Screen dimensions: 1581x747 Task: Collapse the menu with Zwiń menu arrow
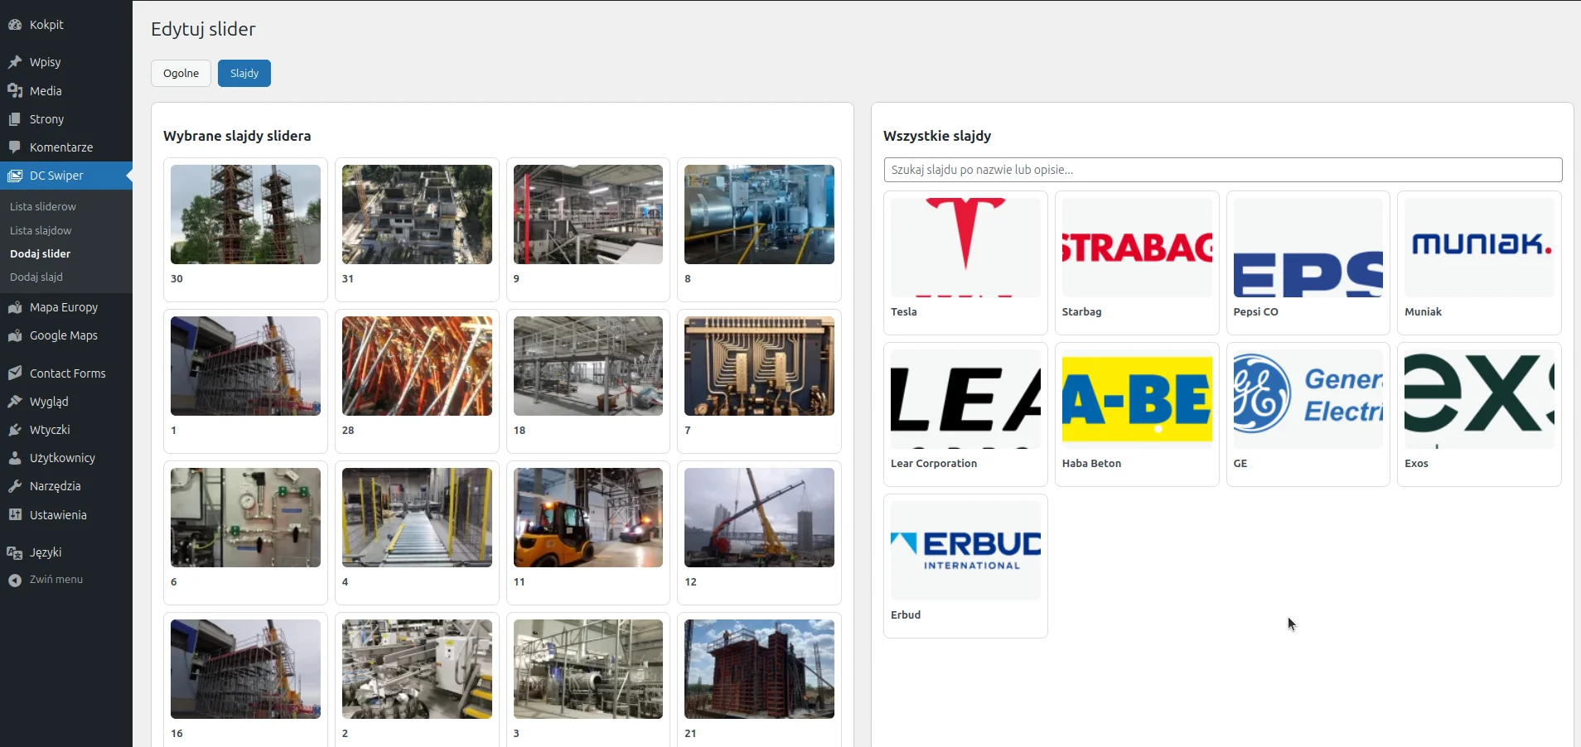(x=15, y=580)
